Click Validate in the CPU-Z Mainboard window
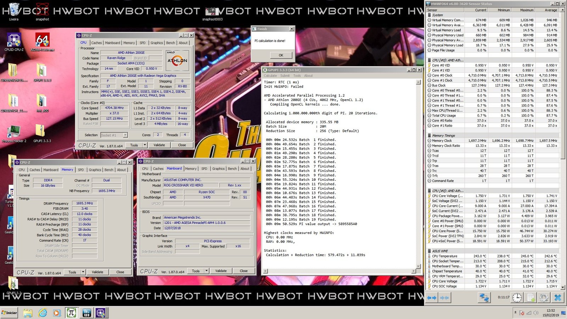Image resolution: width=567 pixels, height=319 pixels. 221,271
